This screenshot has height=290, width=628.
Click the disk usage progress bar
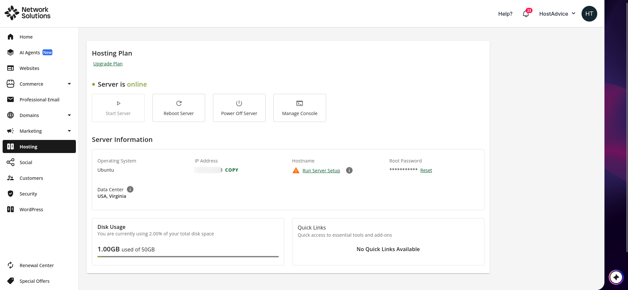(188, 257)
